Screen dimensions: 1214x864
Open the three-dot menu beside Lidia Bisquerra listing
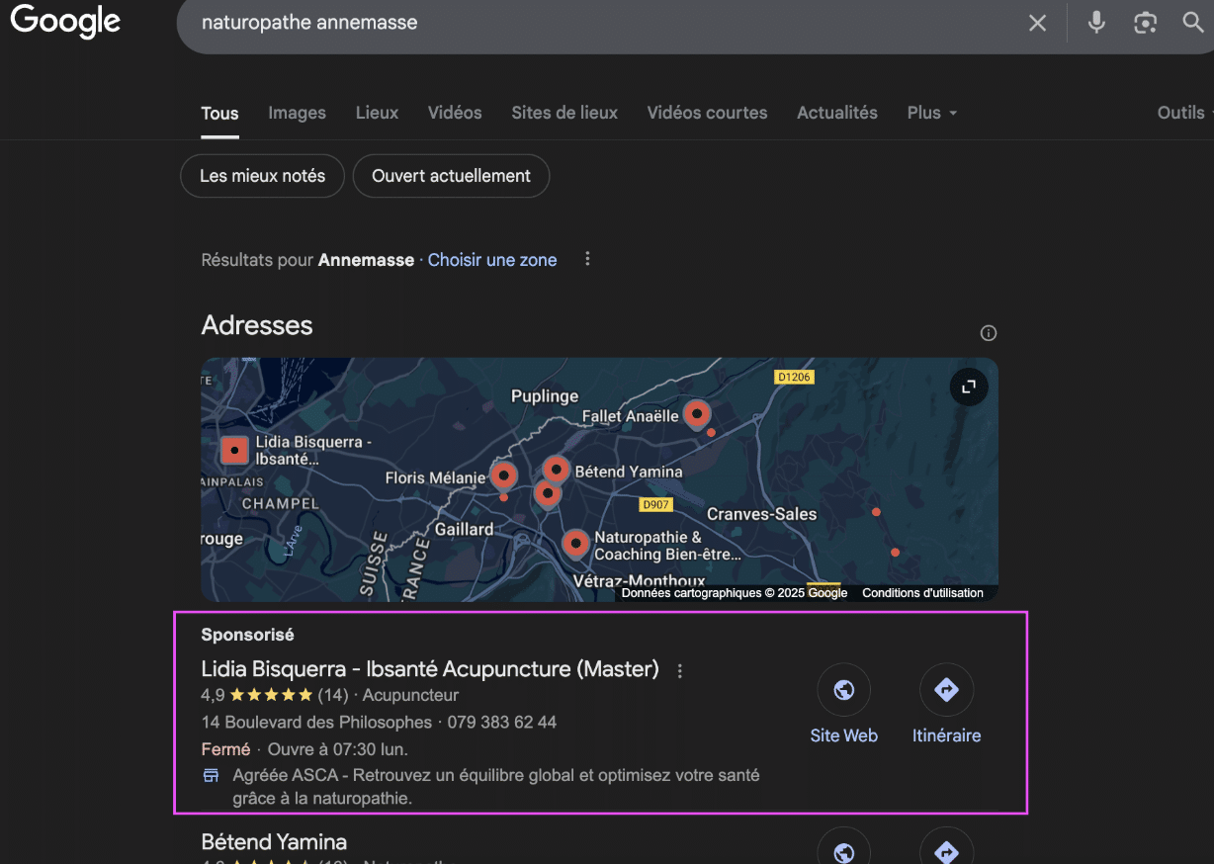click(679, 671)
